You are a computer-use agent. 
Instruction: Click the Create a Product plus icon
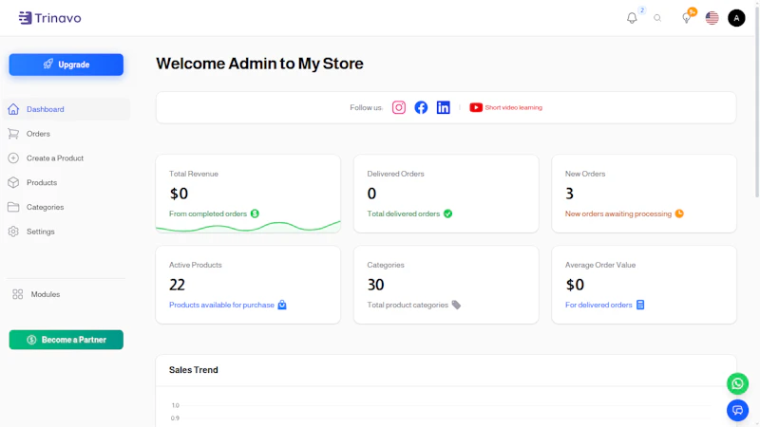tap(13, 158)
